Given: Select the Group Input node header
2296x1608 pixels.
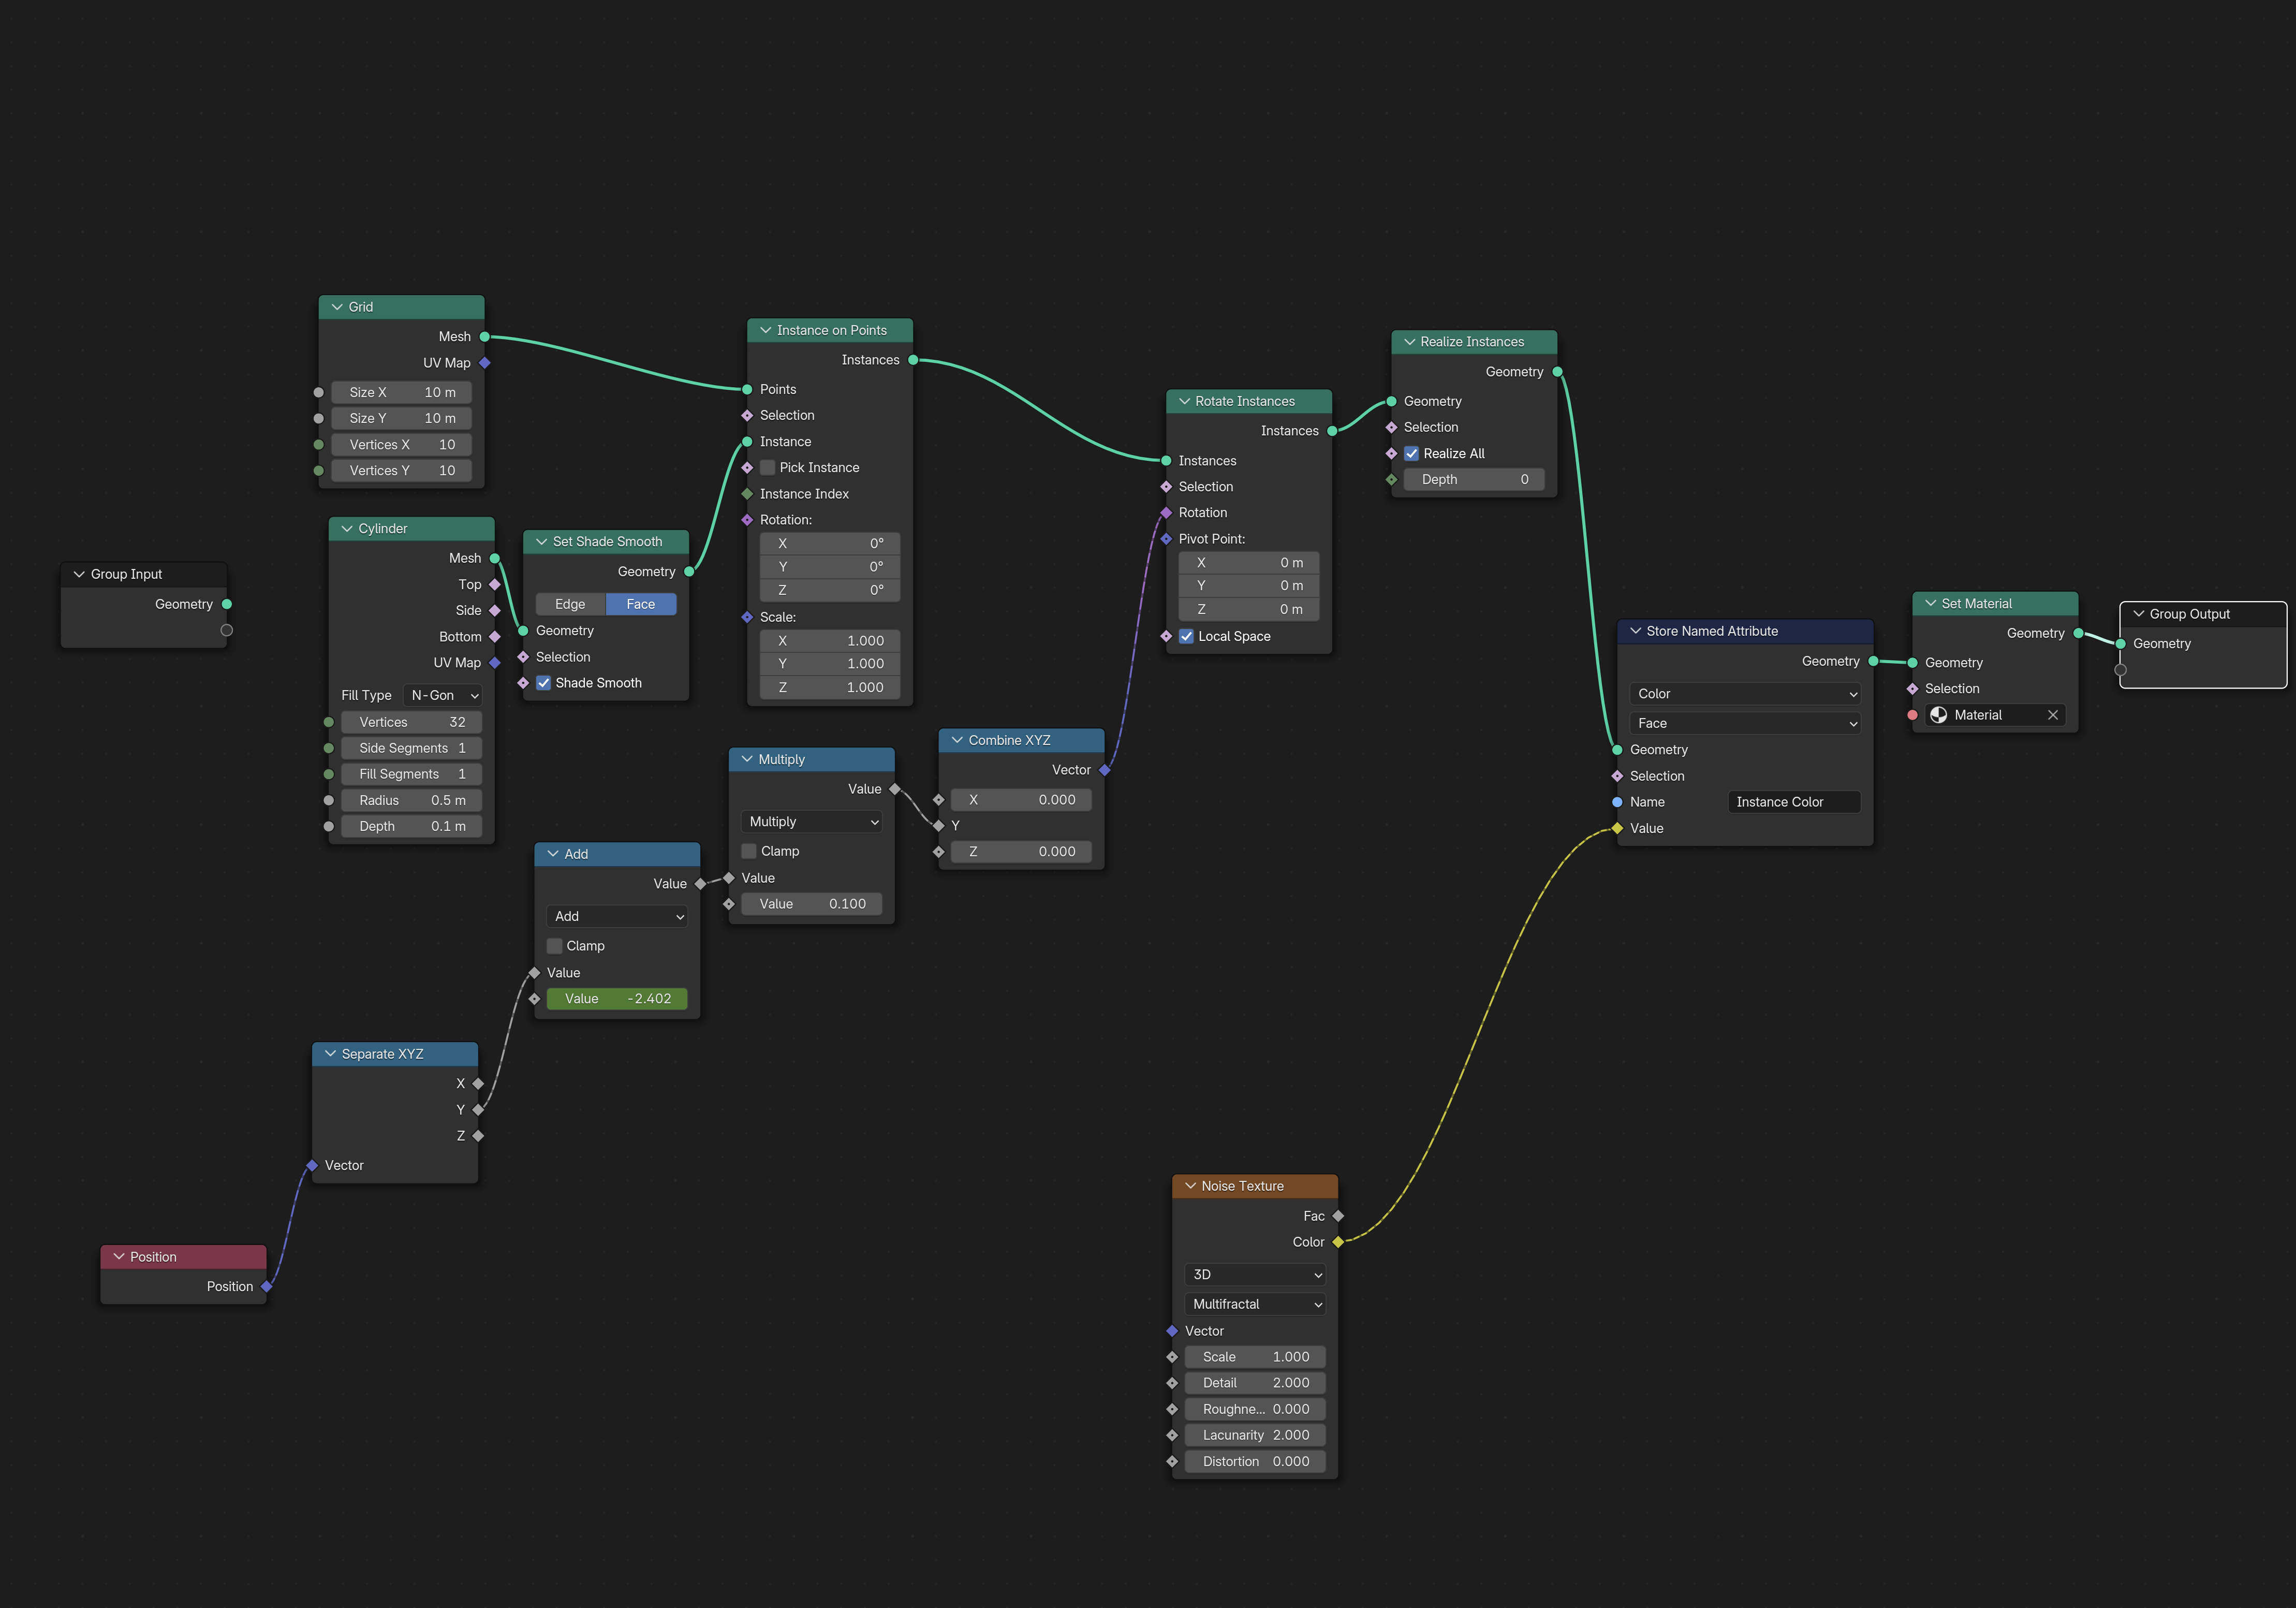Looking at the screenshot, I should pos(144,574).
